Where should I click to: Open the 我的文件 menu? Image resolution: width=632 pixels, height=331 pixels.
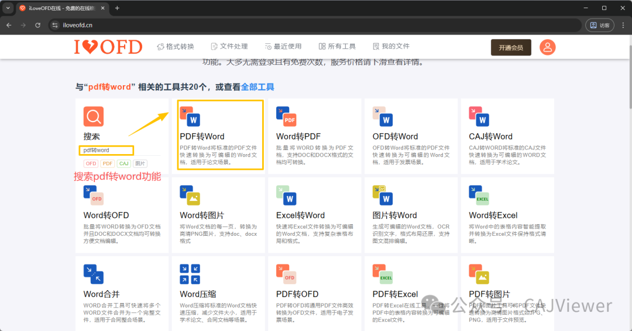coord(391,47)
